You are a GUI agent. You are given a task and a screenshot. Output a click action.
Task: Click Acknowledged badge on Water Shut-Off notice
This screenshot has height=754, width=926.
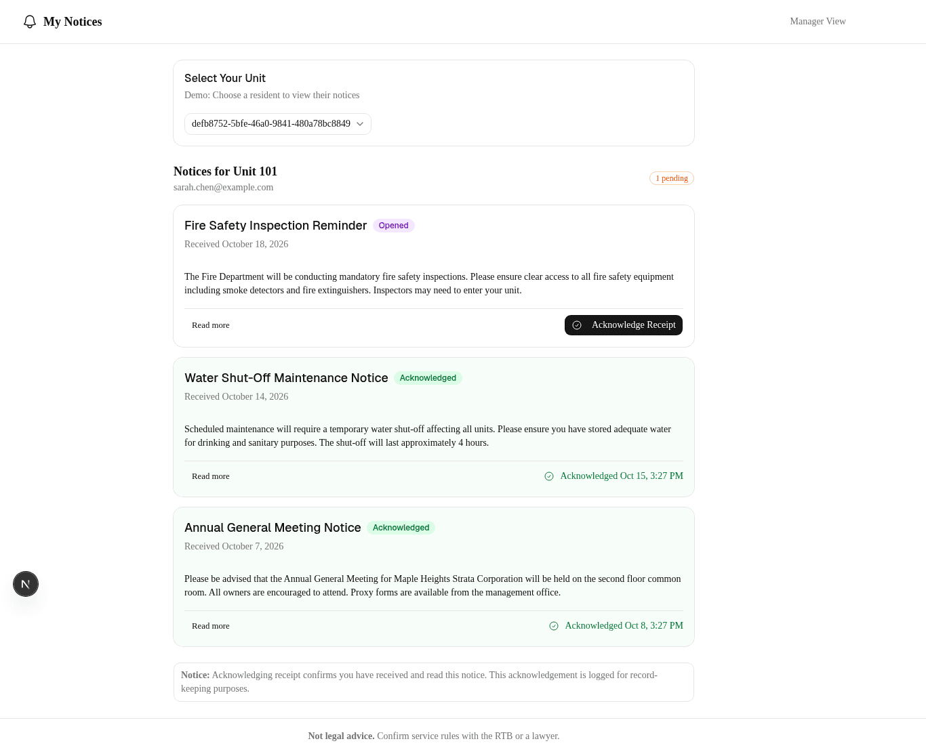tap(428, 378)
